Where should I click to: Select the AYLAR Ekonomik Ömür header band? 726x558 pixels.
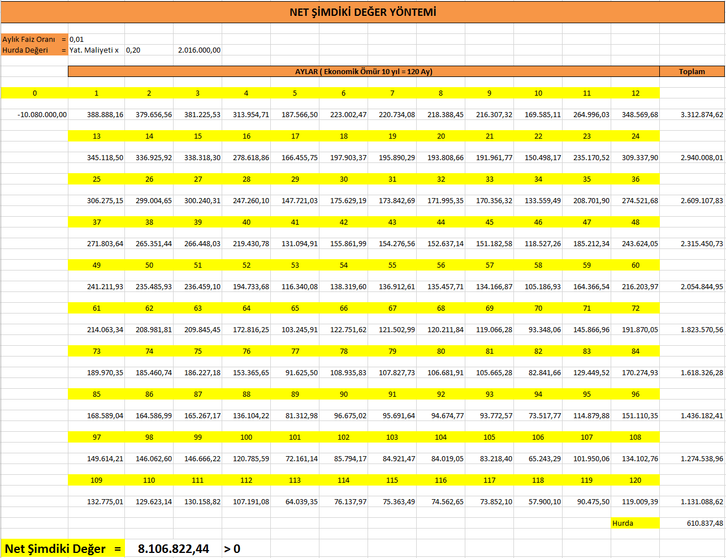coord(364,72)
